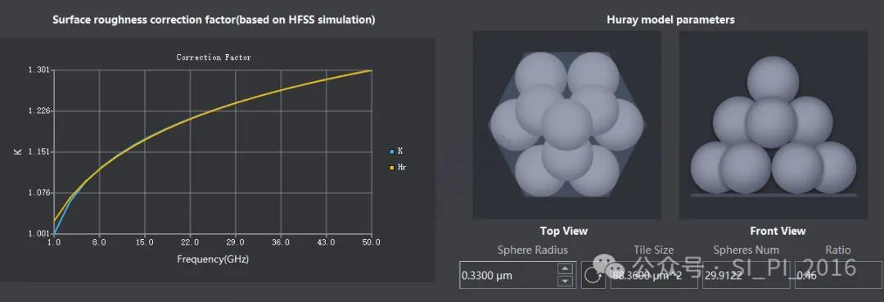Click the K vertical axis label
884x302 pixels.
click(17, 151)
